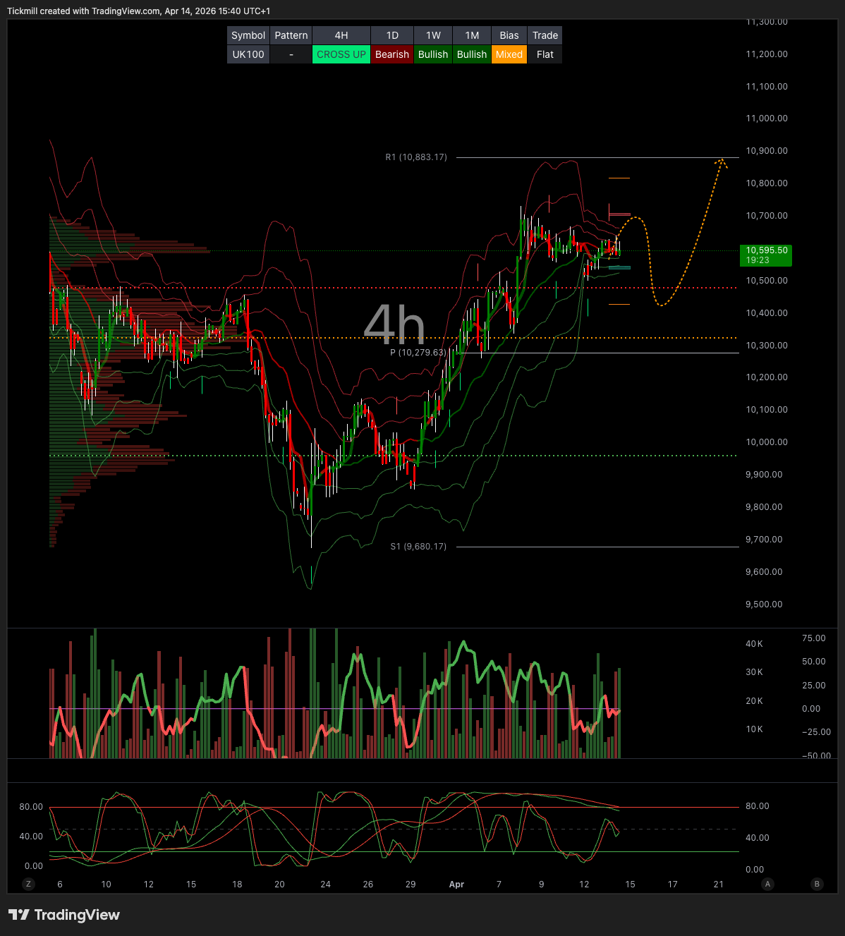
Task: Click the green 10,595.50 price label
Action: pos(766,255)
